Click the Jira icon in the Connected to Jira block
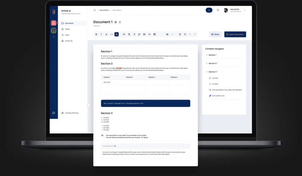Image resolution: width=302 pixels, height=176 pixels. point(115,146)
